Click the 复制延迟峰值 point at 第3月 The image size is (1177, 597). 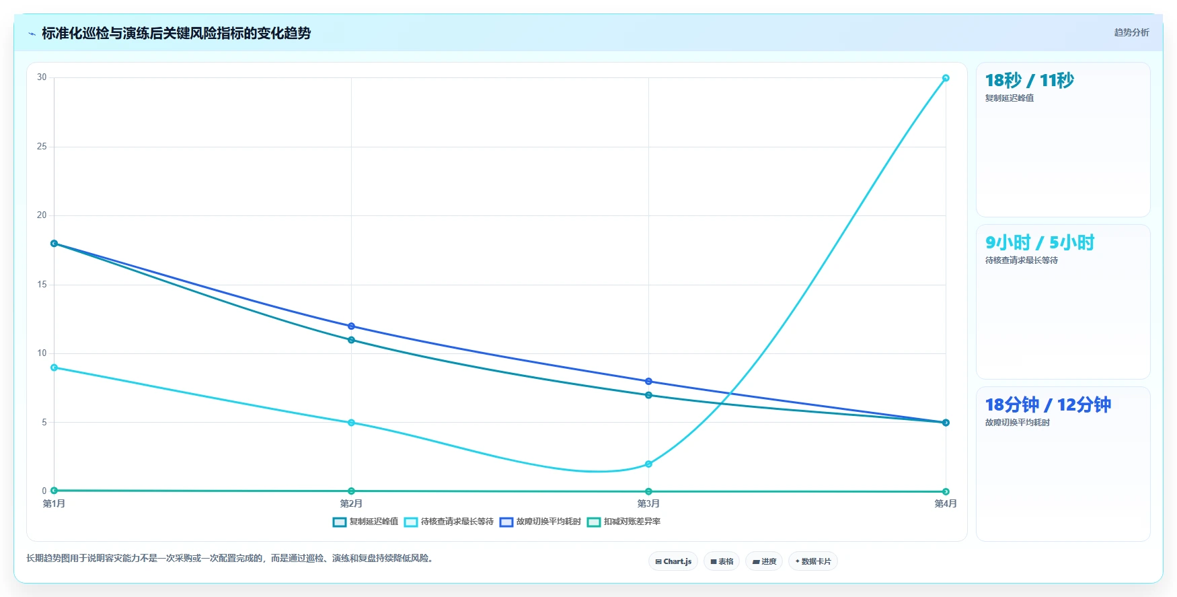(648, 395)
